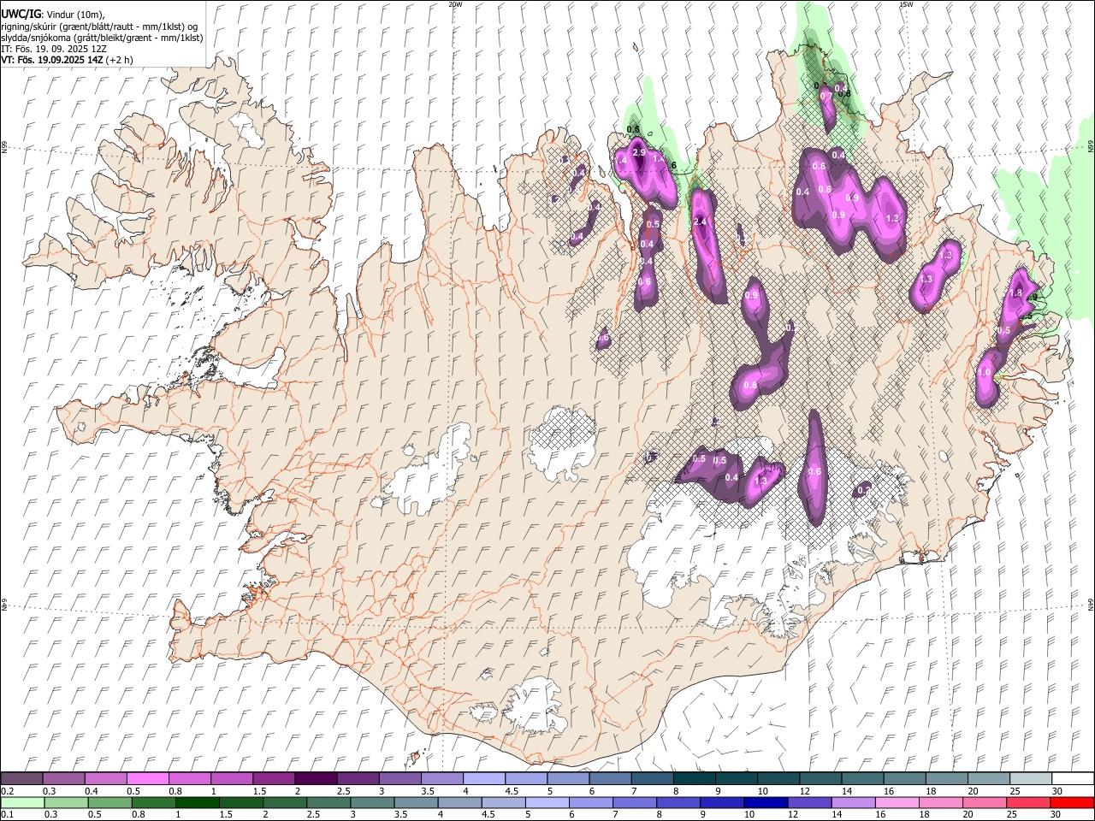
Task: Pick the bright pink swatch right of top-row 0.5
Action: (x=149, y=778)
